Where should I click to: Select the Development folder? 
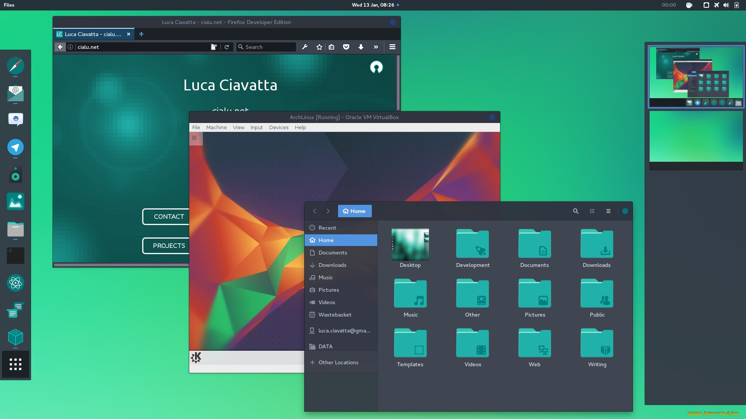coord(472,248)
